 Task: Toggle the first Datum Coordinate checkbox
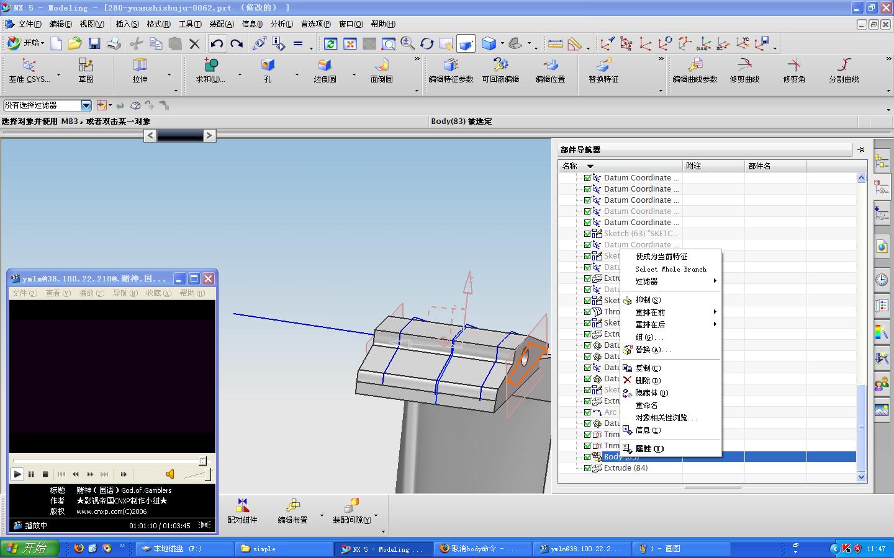point(587,178)
